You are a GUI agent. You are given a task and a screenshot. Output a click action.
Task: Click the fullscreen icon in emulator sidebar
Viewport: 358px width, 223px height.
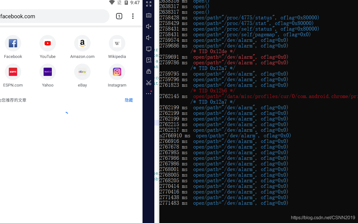click(149, 4)
